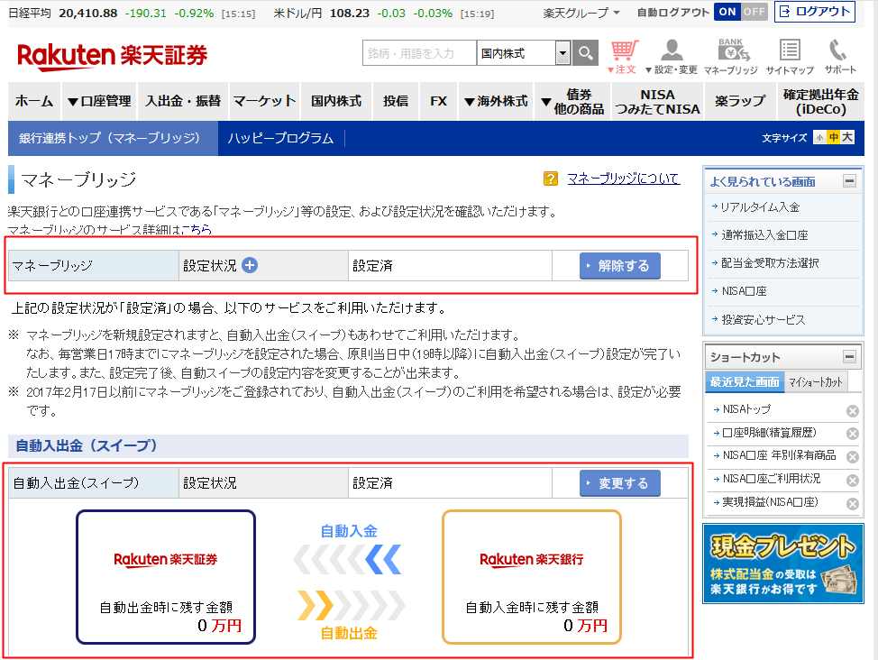
Task: Click the 楽天証券 account box in sweep diagram
Action: (166, 577)
